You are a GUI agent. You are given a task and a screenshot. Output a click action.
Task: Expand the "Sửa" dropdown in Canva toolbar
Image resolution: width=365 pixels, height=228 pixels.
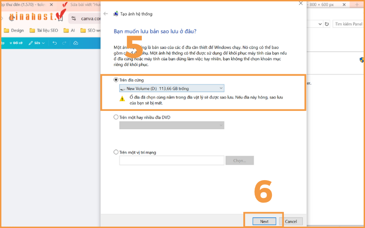37,43
